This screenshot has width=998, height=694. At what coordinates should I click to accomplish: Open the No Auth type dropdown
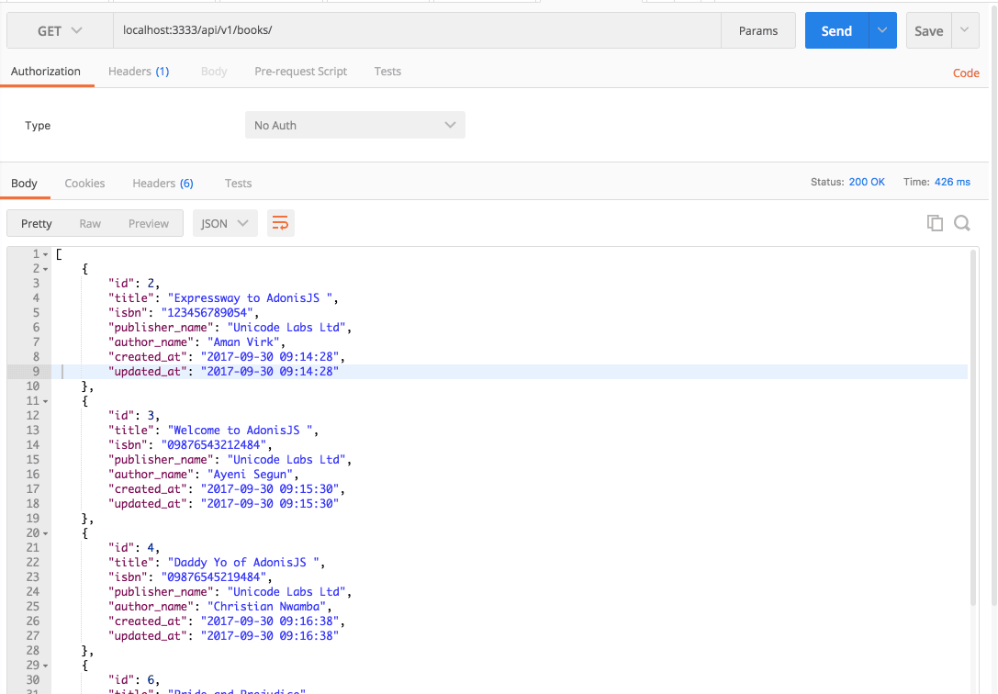point(355,126)
